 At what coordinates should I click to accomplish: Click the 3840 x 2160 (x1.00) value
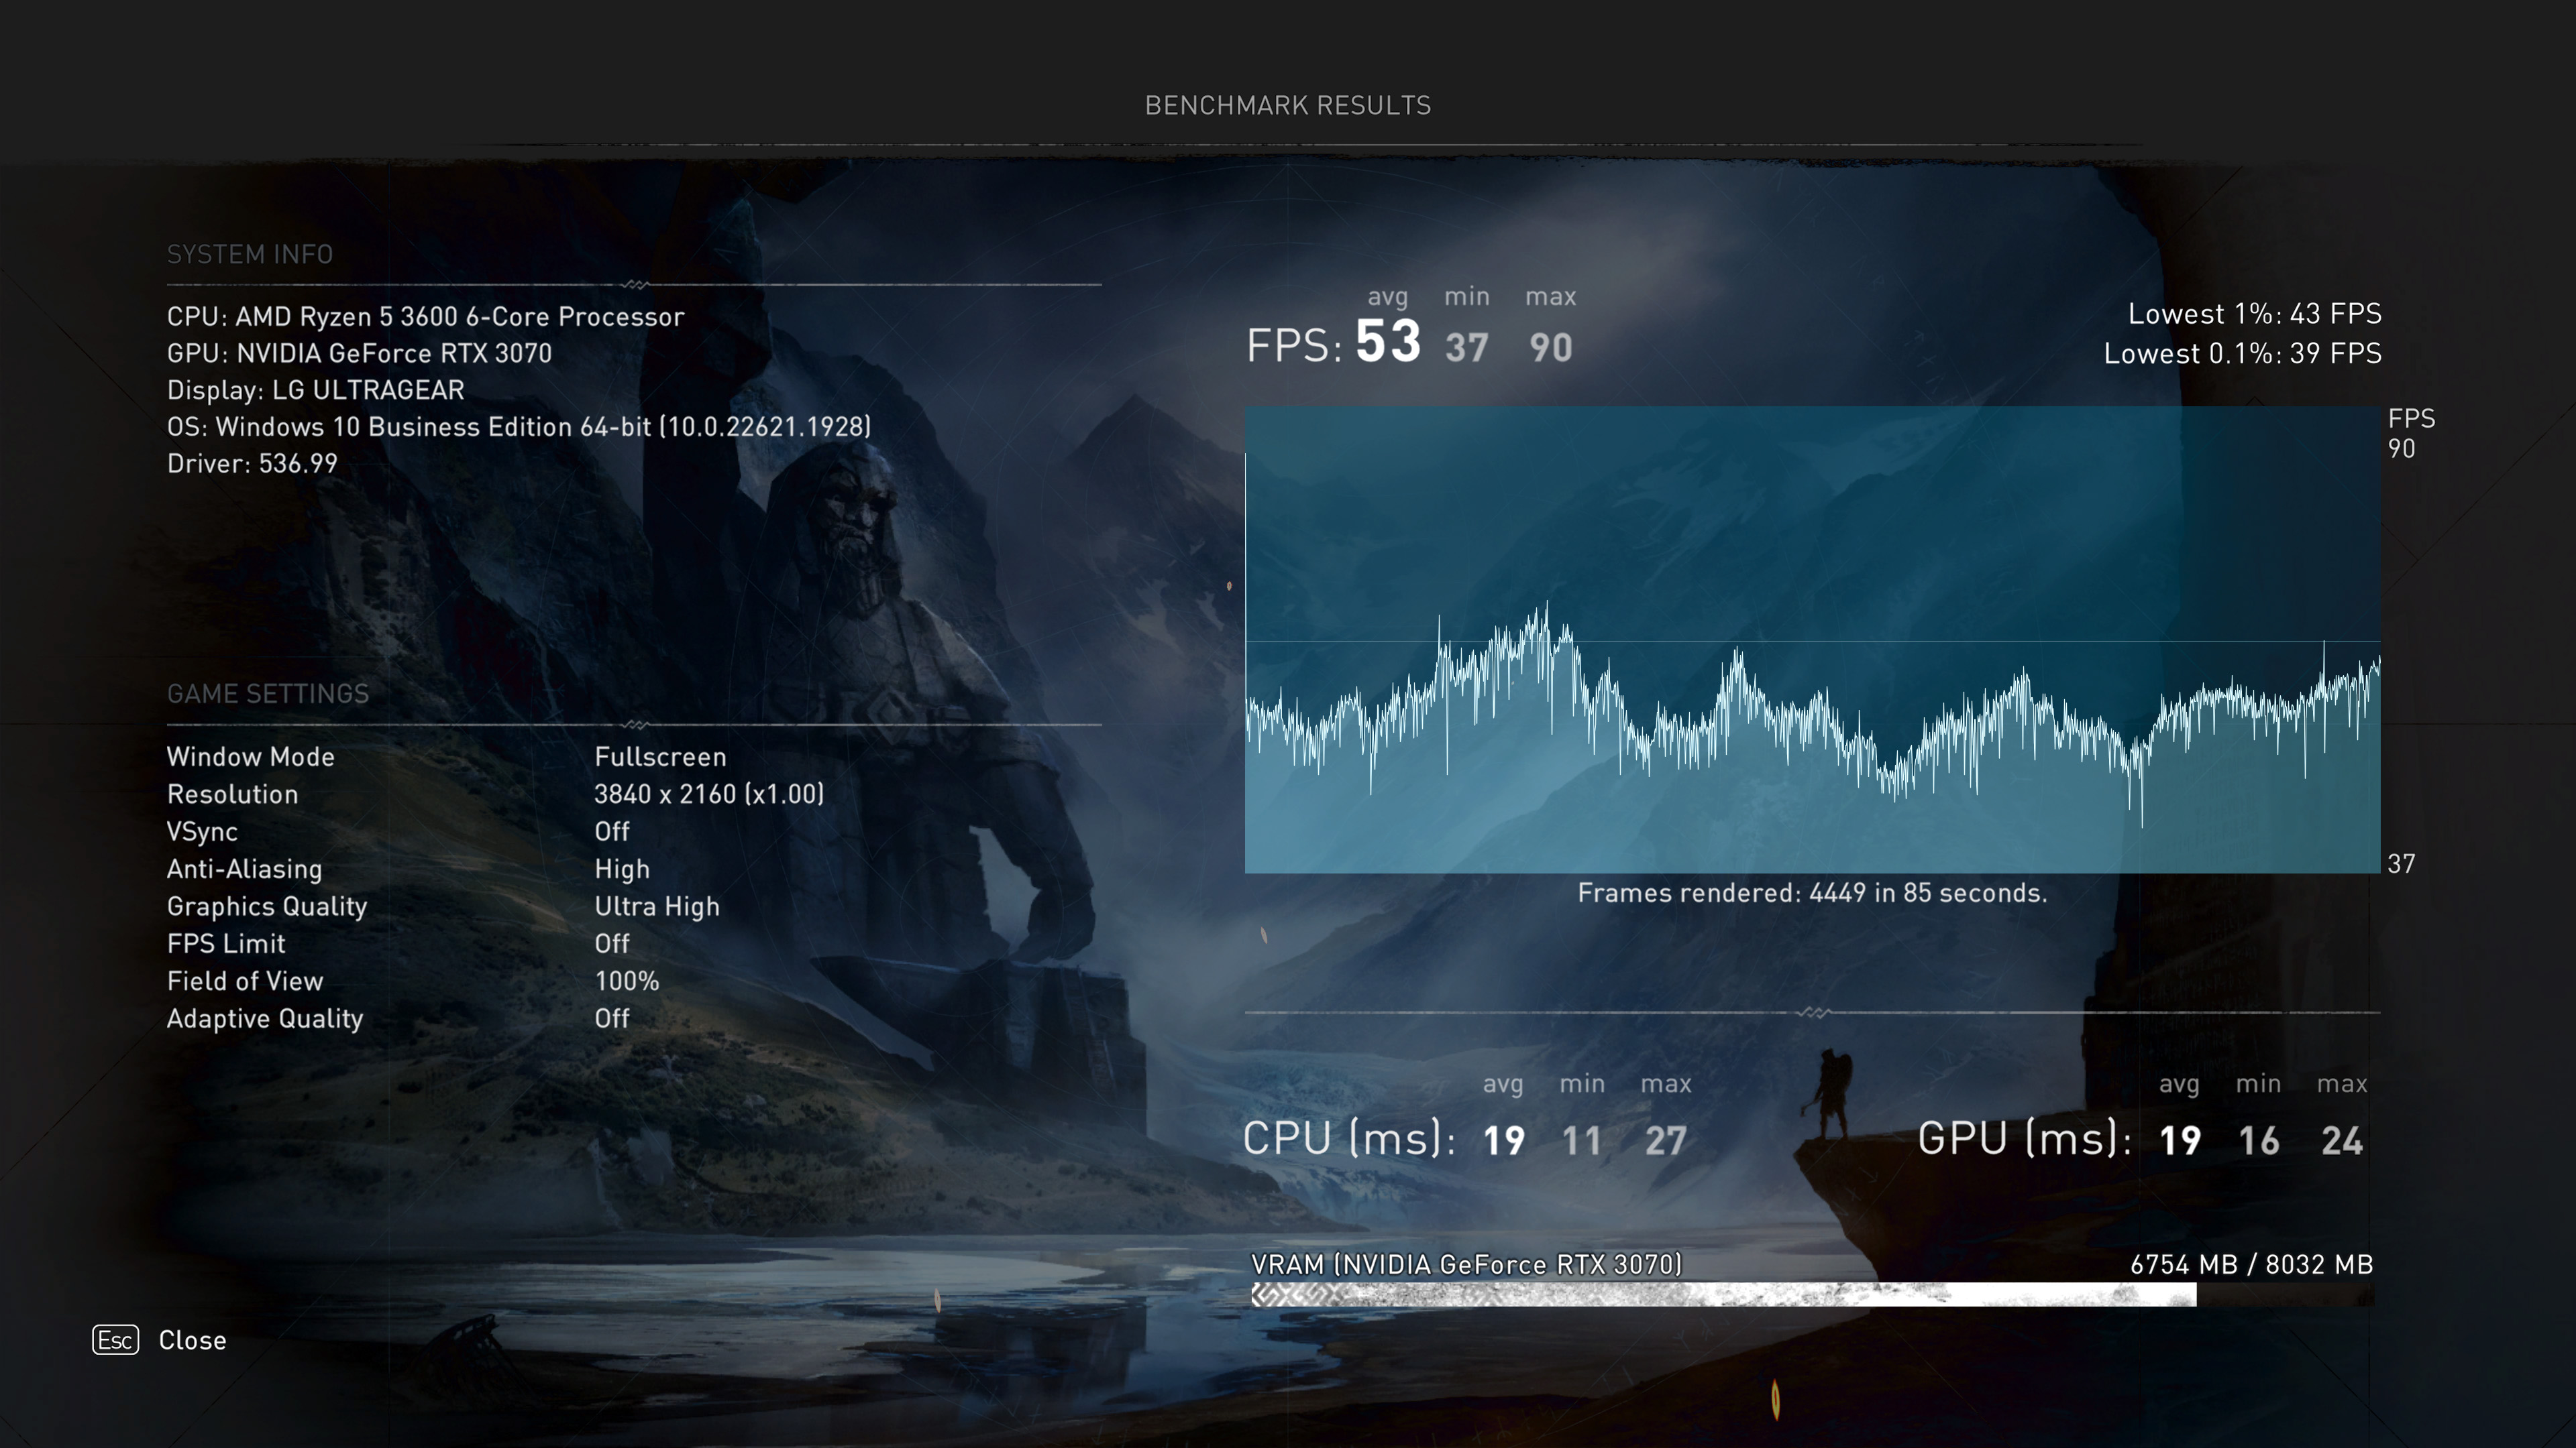pyautogui.click(x=709, y=794)
